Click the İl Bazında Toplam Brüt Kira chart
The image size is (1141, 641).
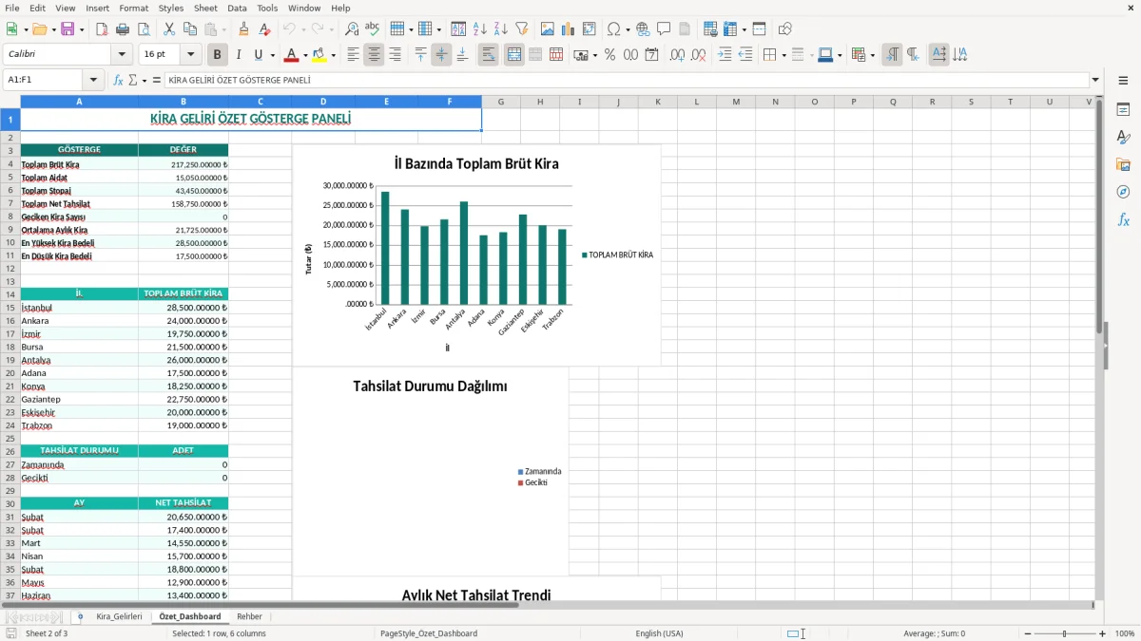click(476, 255)
